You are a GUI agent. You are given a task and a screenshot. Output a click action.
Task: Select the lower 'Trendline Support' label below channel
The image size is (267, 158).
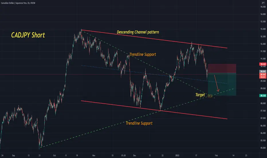pyautogui.click(x=139, y=123)
